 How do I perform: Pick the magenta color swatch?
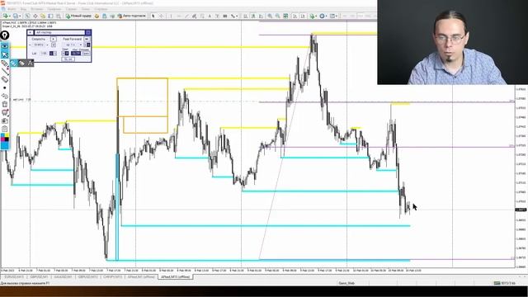coord(2,139)
